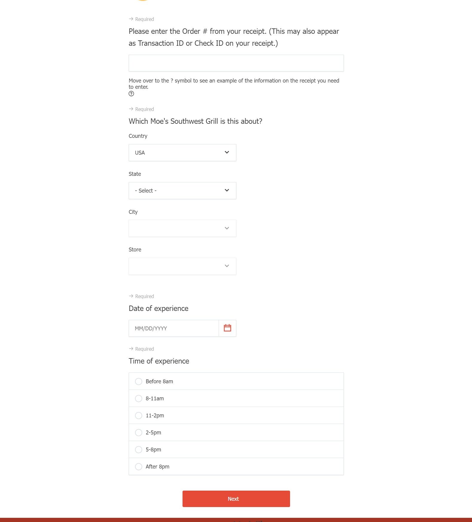Click the After 8pm option label text
Image resolution: width=472 pixels, height=522 pixels.
[157, 467]
